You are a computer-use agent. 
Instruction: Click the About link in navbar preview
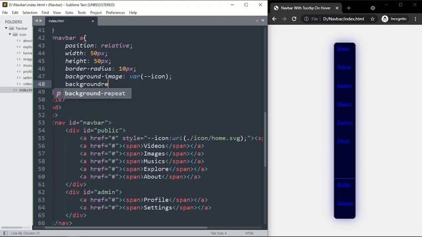(344, 141)
